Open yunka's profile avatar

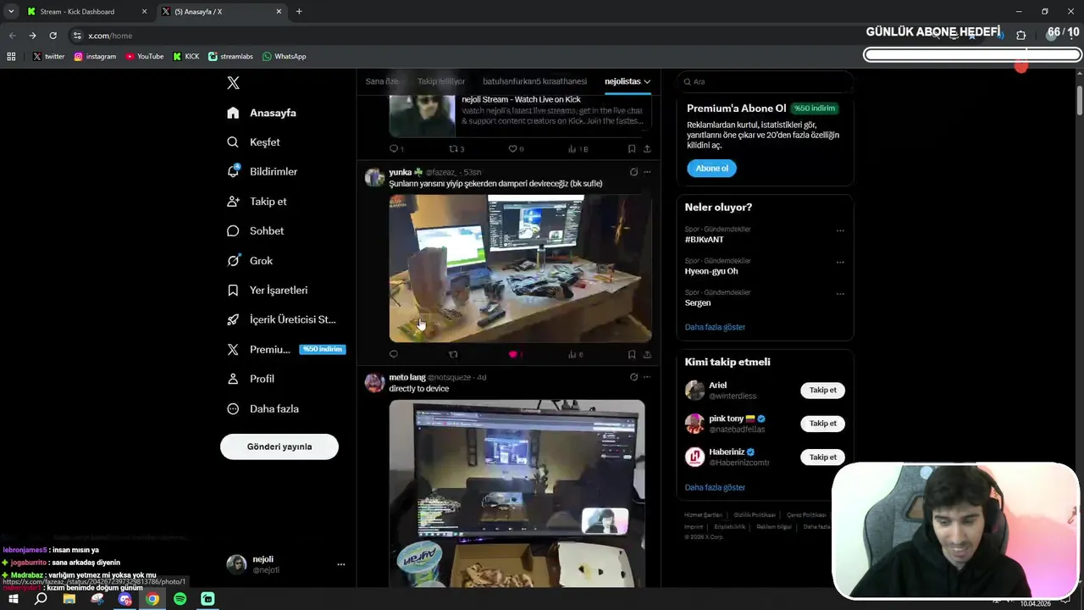tap(374, 177)
